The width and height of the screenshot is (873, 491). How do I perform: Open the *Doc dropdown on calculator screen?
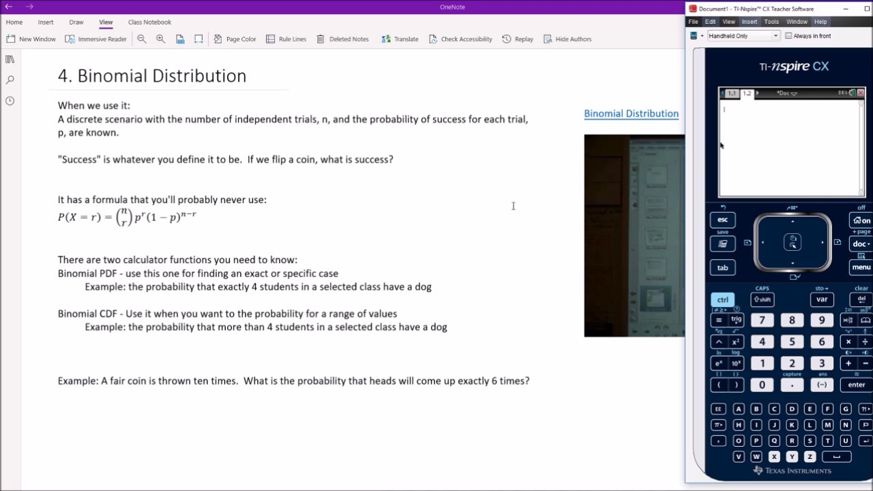(x=786, y=93)
